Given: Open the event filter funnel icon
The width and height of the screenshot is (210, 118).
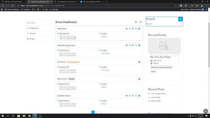Looking at the screenshot, I should 140,22.
